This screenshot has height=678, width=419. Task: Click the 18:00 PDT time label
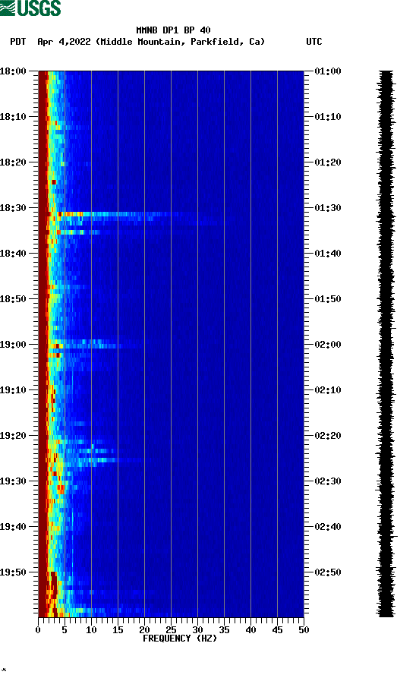[13, 71]
